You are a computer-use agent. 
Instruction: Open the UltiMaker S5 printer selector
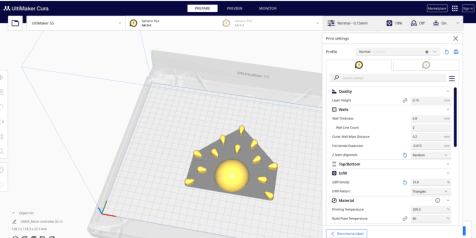(76, 23)
